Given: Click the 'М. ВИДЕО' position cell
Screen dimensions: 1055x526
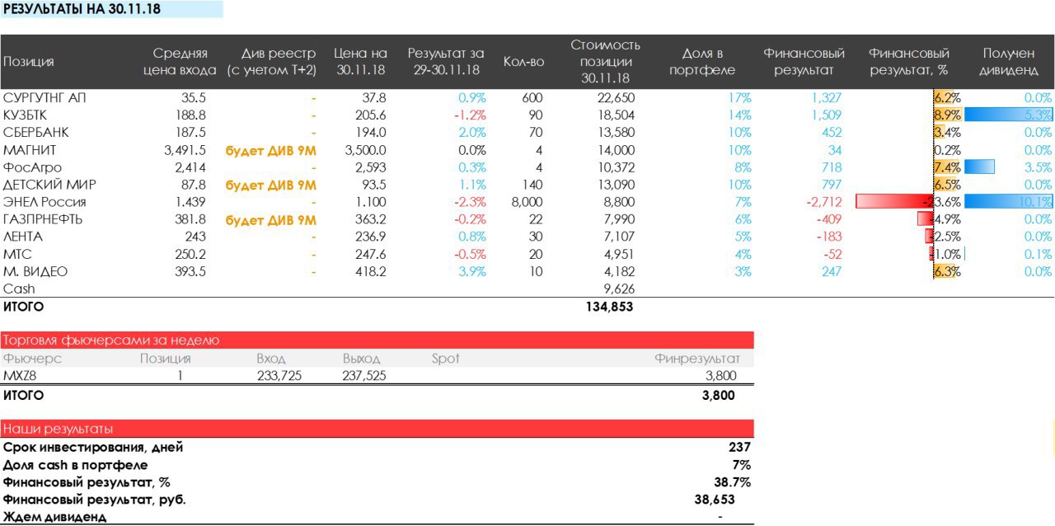Looking at the screenshot, I should point(35,271).
